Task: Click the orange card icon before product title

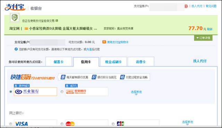Action: (26, 29)
